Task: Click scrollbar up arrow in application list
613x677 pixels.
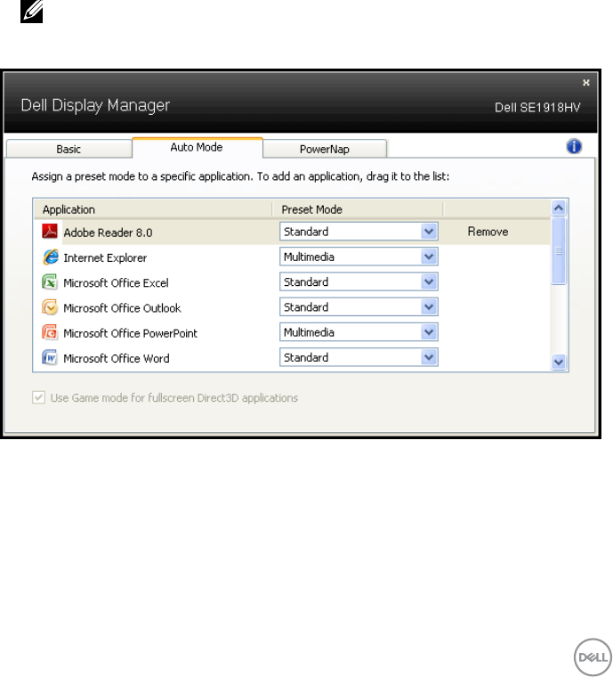Action: pyautogui.click(x=559, y=208)
